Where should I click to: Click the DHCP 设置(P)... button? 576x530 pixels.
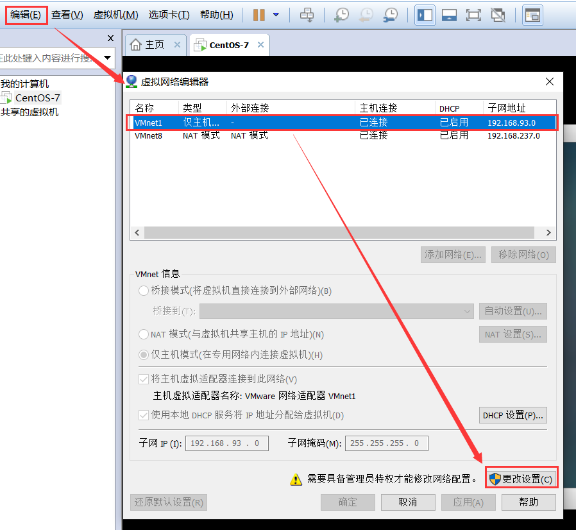(x=512, y=415)
